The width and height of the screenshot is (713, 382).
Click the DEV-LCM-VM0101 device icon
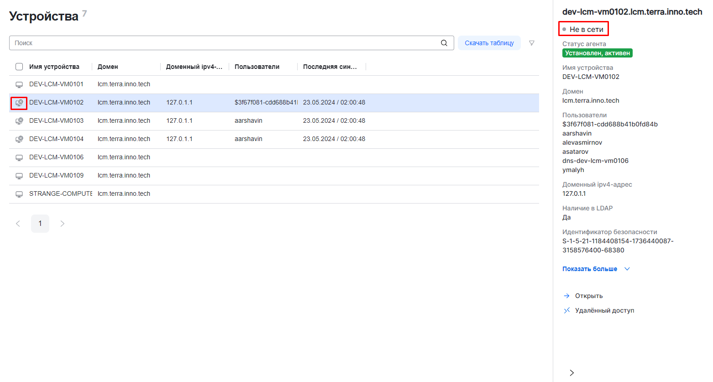19,84
